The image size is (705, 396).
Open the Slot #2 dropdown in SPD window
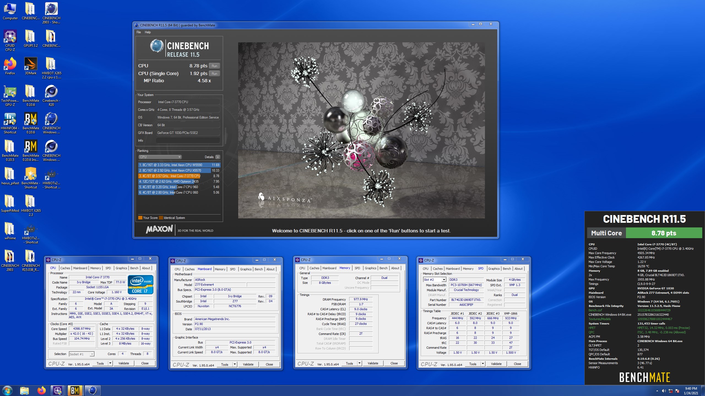click(435, 280)
